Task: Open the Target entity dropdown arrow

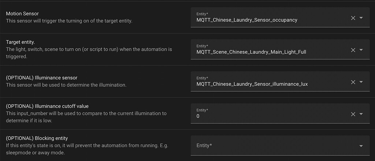Action: 361,50
